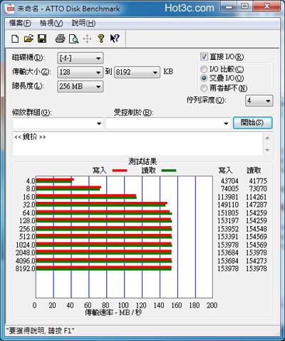Click the read value 154273
This screenshot has width=285, height=341.
click(256, 261)
